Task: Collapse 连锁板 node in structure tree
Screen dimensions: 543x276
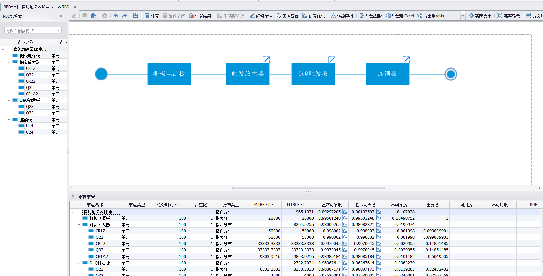Action: pyautogui.click(x=9, y=120)
